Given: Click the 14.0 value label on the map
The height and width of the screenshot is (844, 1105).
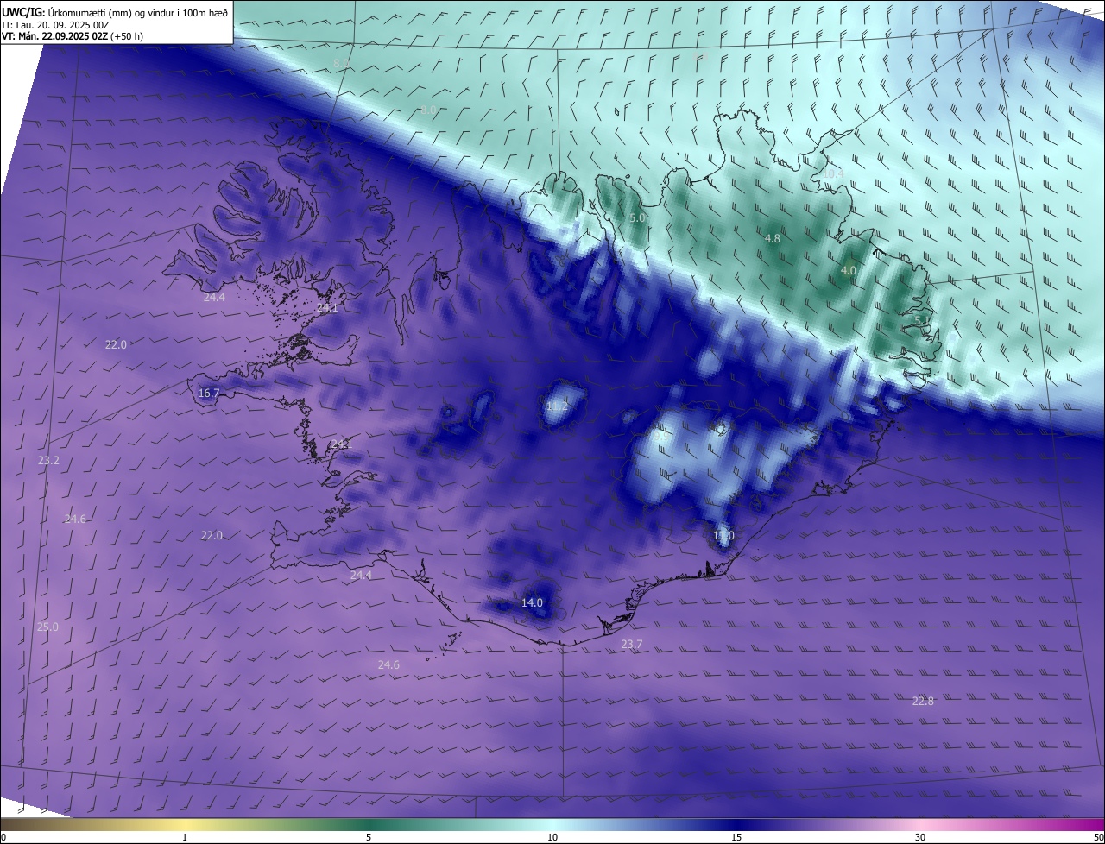Looking at the screenshot, I should [x=533, y=602].
